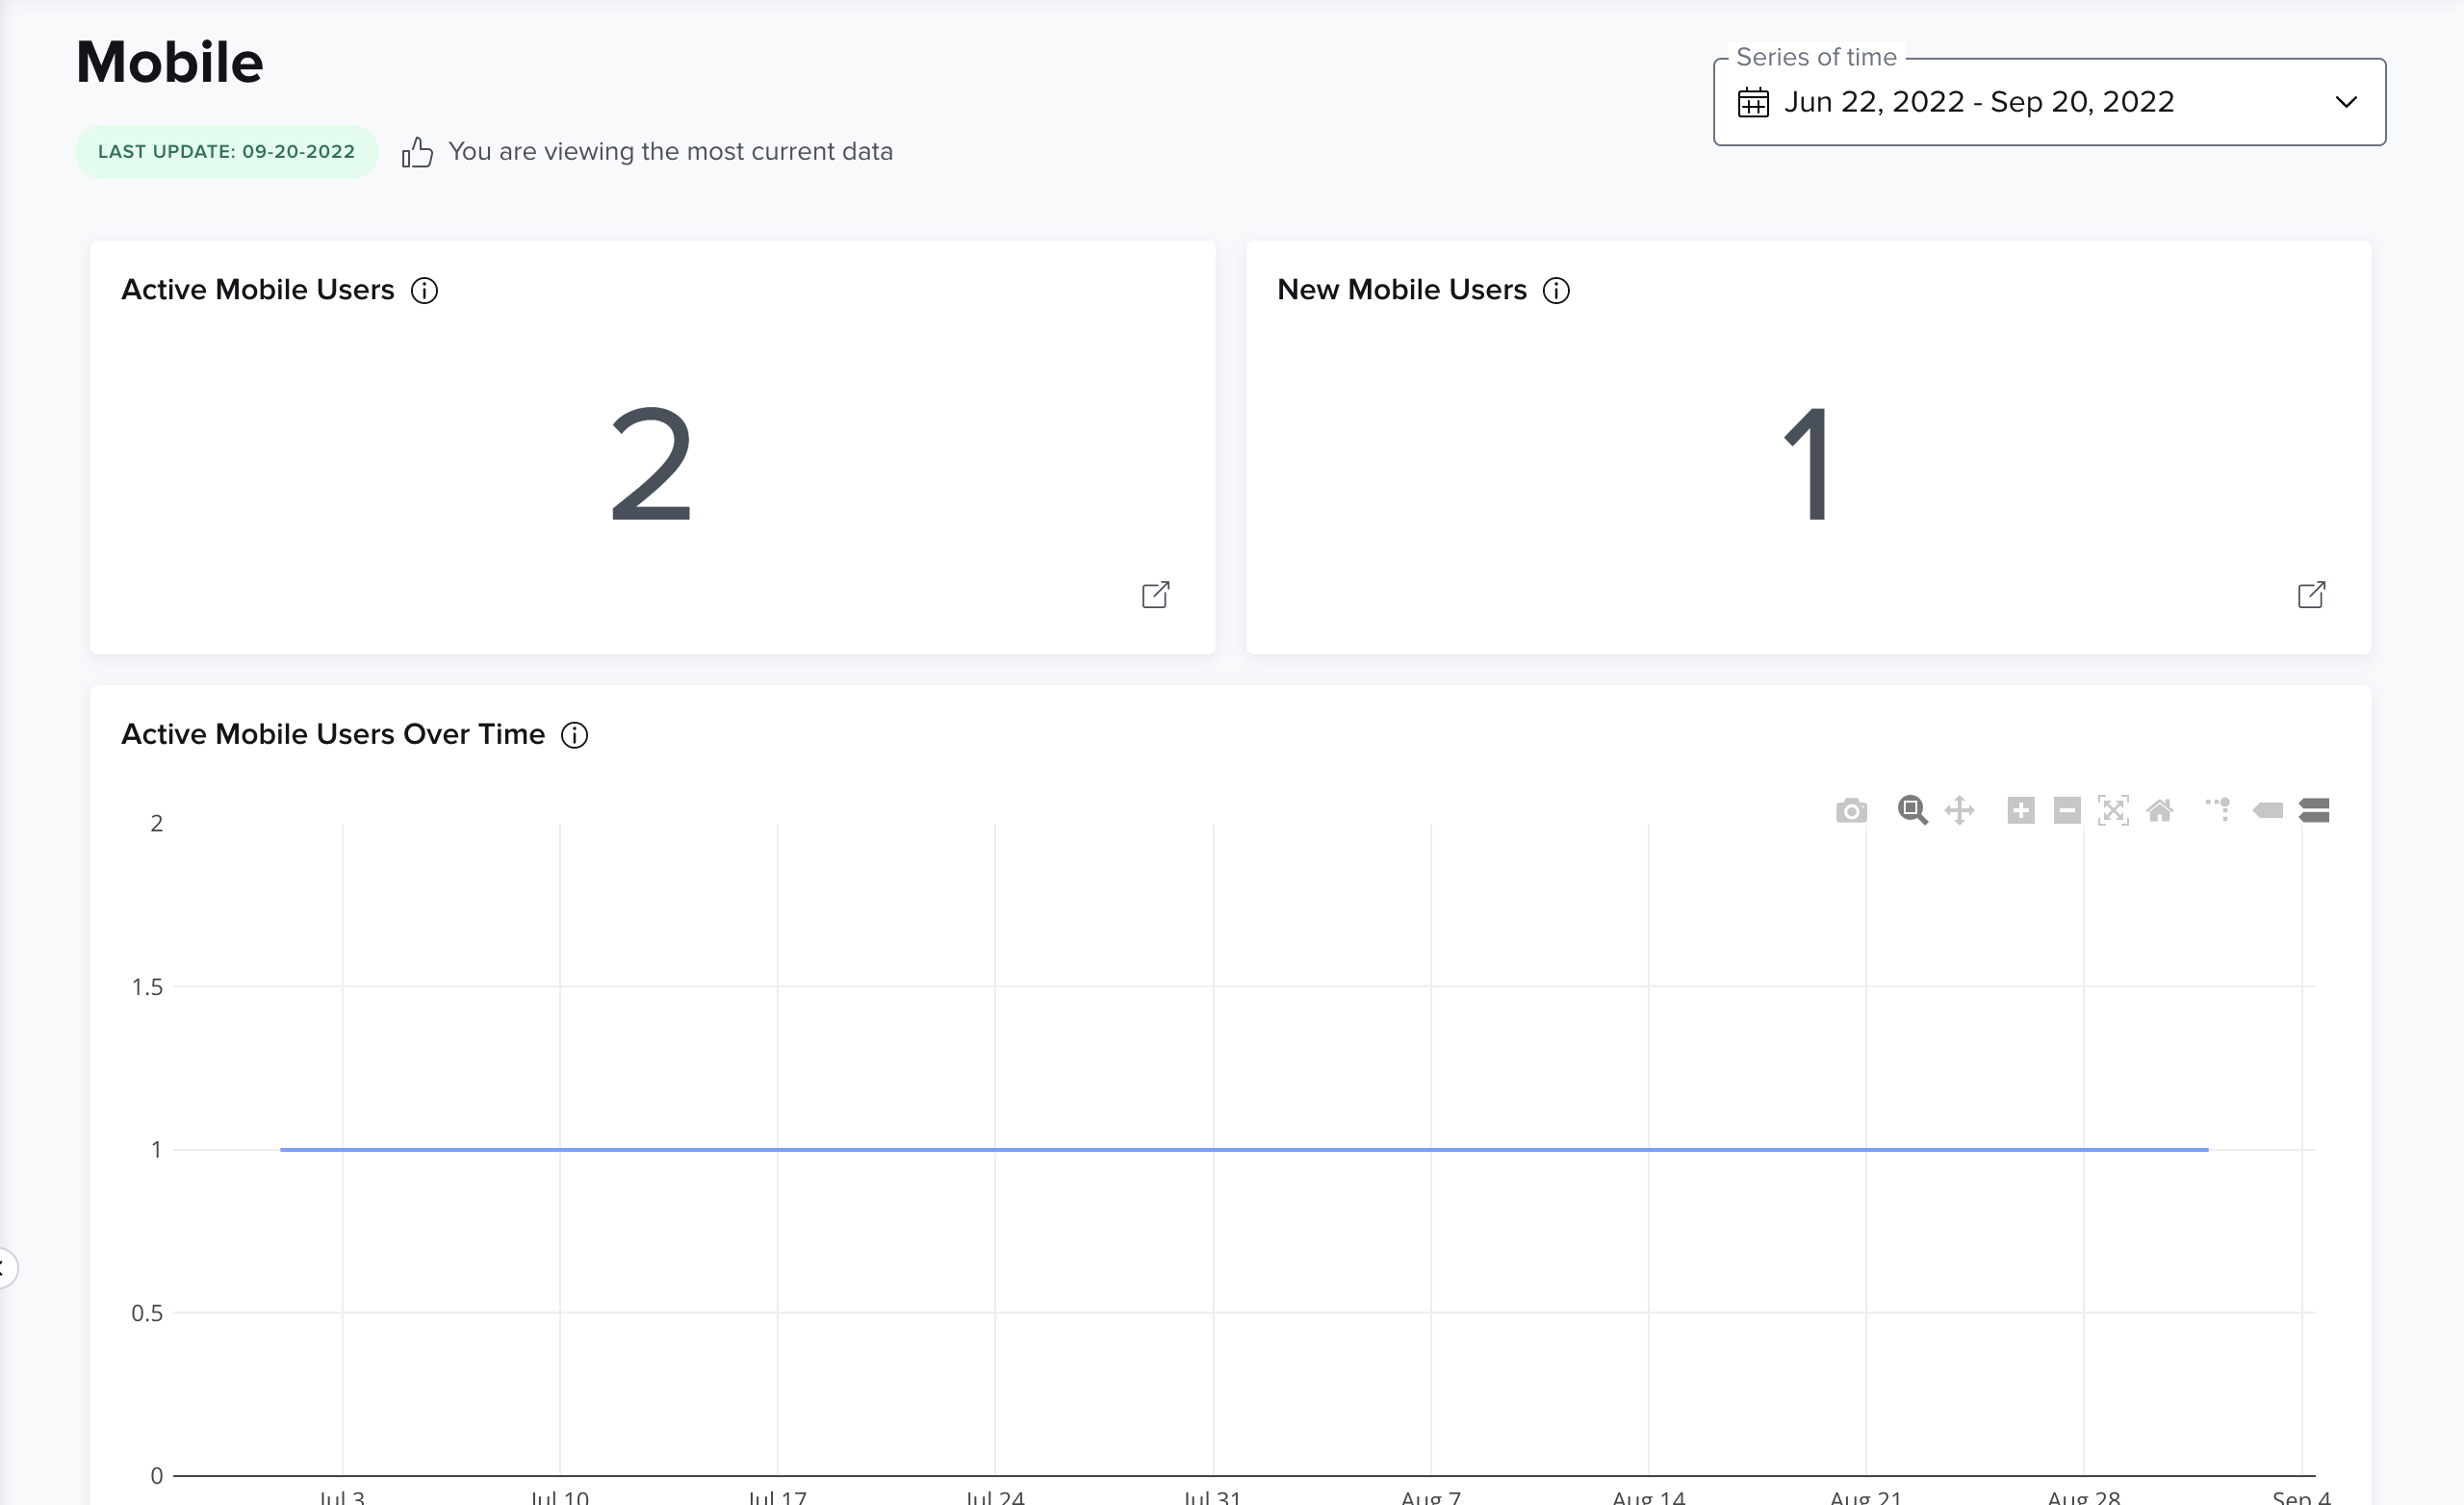The width and height of the screenshot is (2464, 1505).
Task: View info about Active Mobile Users metric
Action: click(424, 290)
